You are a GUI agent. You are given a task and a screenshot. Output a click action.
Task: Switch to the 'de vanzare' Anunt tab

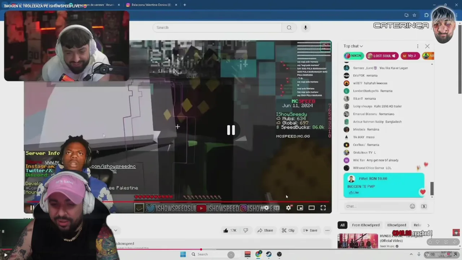click(94, 5)
